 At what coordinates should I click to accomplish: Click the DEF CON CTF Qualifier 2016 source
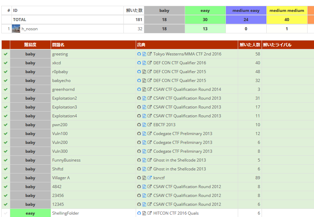180,63
